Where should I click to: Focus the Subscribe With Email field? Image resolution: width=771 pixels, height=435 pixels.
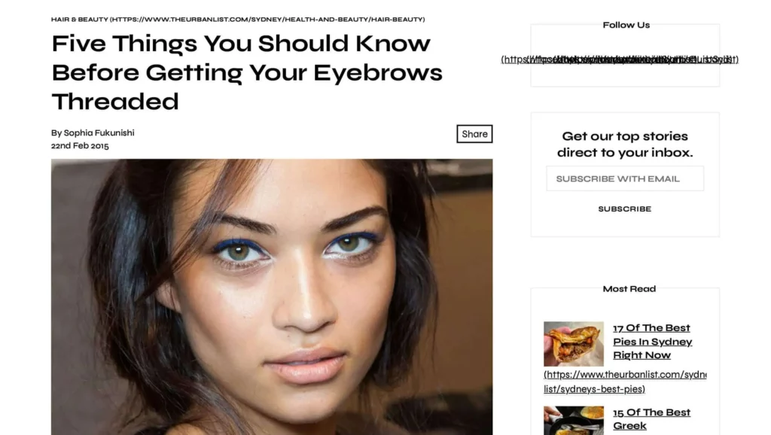click(624, 178)
